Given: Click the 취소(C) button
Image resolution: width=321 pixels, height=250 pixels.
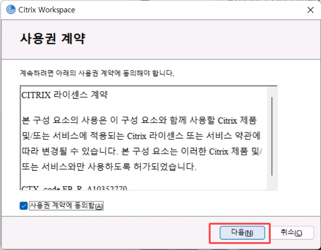Looking at the screenshot, I should coord(291,233).
